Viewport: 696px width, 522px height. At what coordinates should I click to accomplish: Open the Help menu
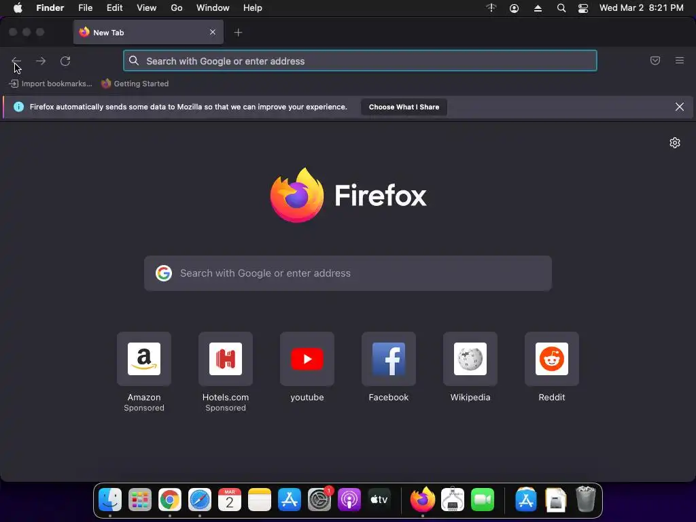pyautogui.click(x=253, y=8)
